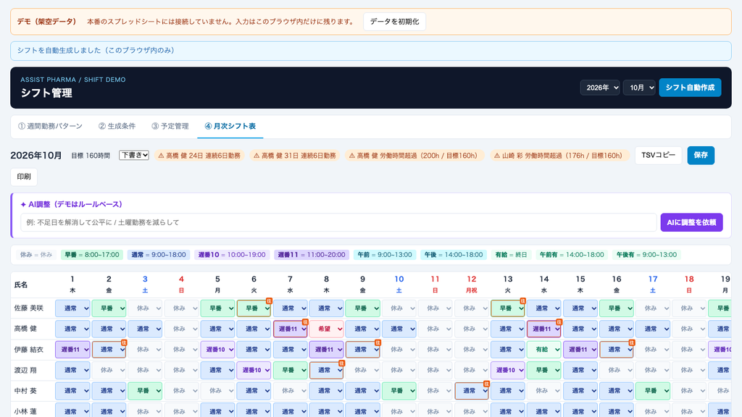Click the 遅番10 = 10:00-19:00 legend chip
The width and height of the screenshot is (742, 417).
pyautogui.click(x=232, y=255)
